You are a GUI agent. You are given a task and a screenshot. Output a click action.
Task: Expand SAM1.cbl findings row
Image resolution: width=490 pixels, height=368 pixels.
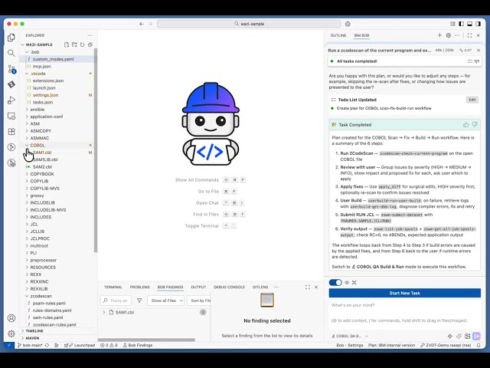(104, 312)
